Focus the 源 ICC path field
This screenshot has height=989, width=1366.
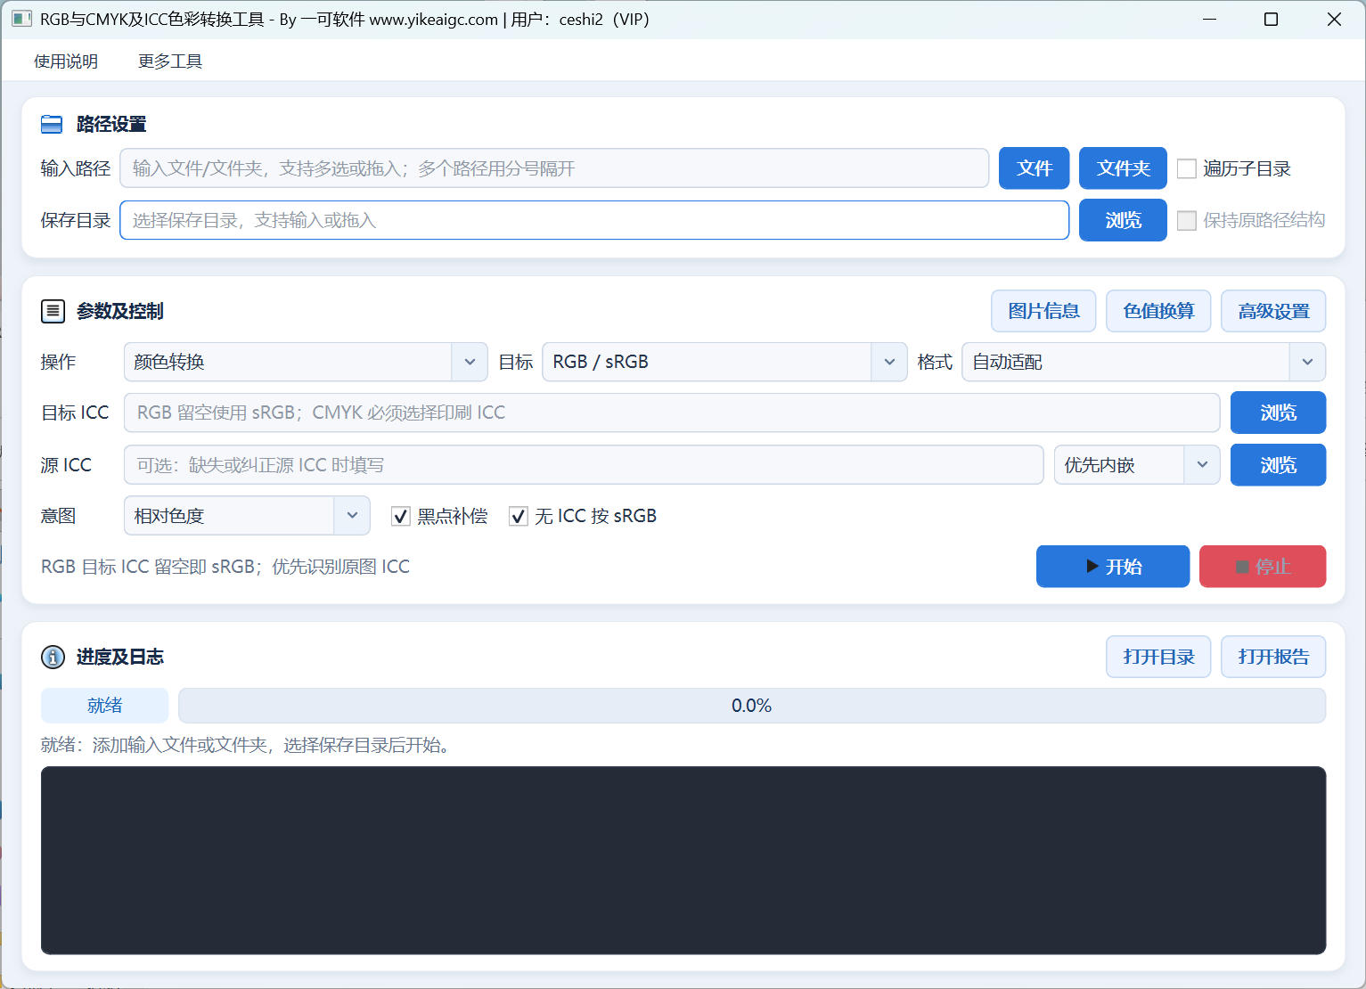pos(584,465)
